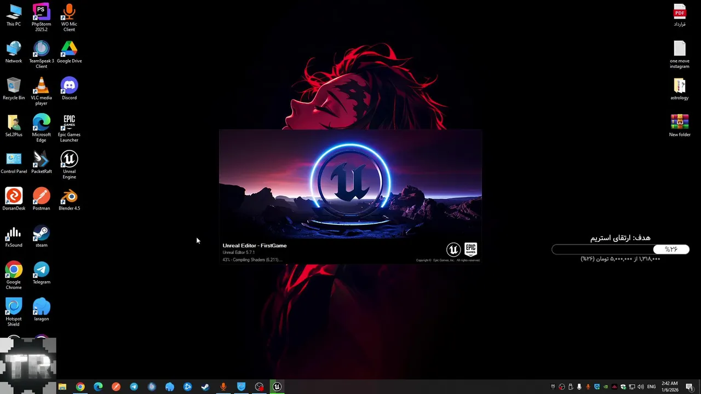701x394 pixels.
Task: Select the 'one move instagram' desktop file
Action: pos(680,55)
